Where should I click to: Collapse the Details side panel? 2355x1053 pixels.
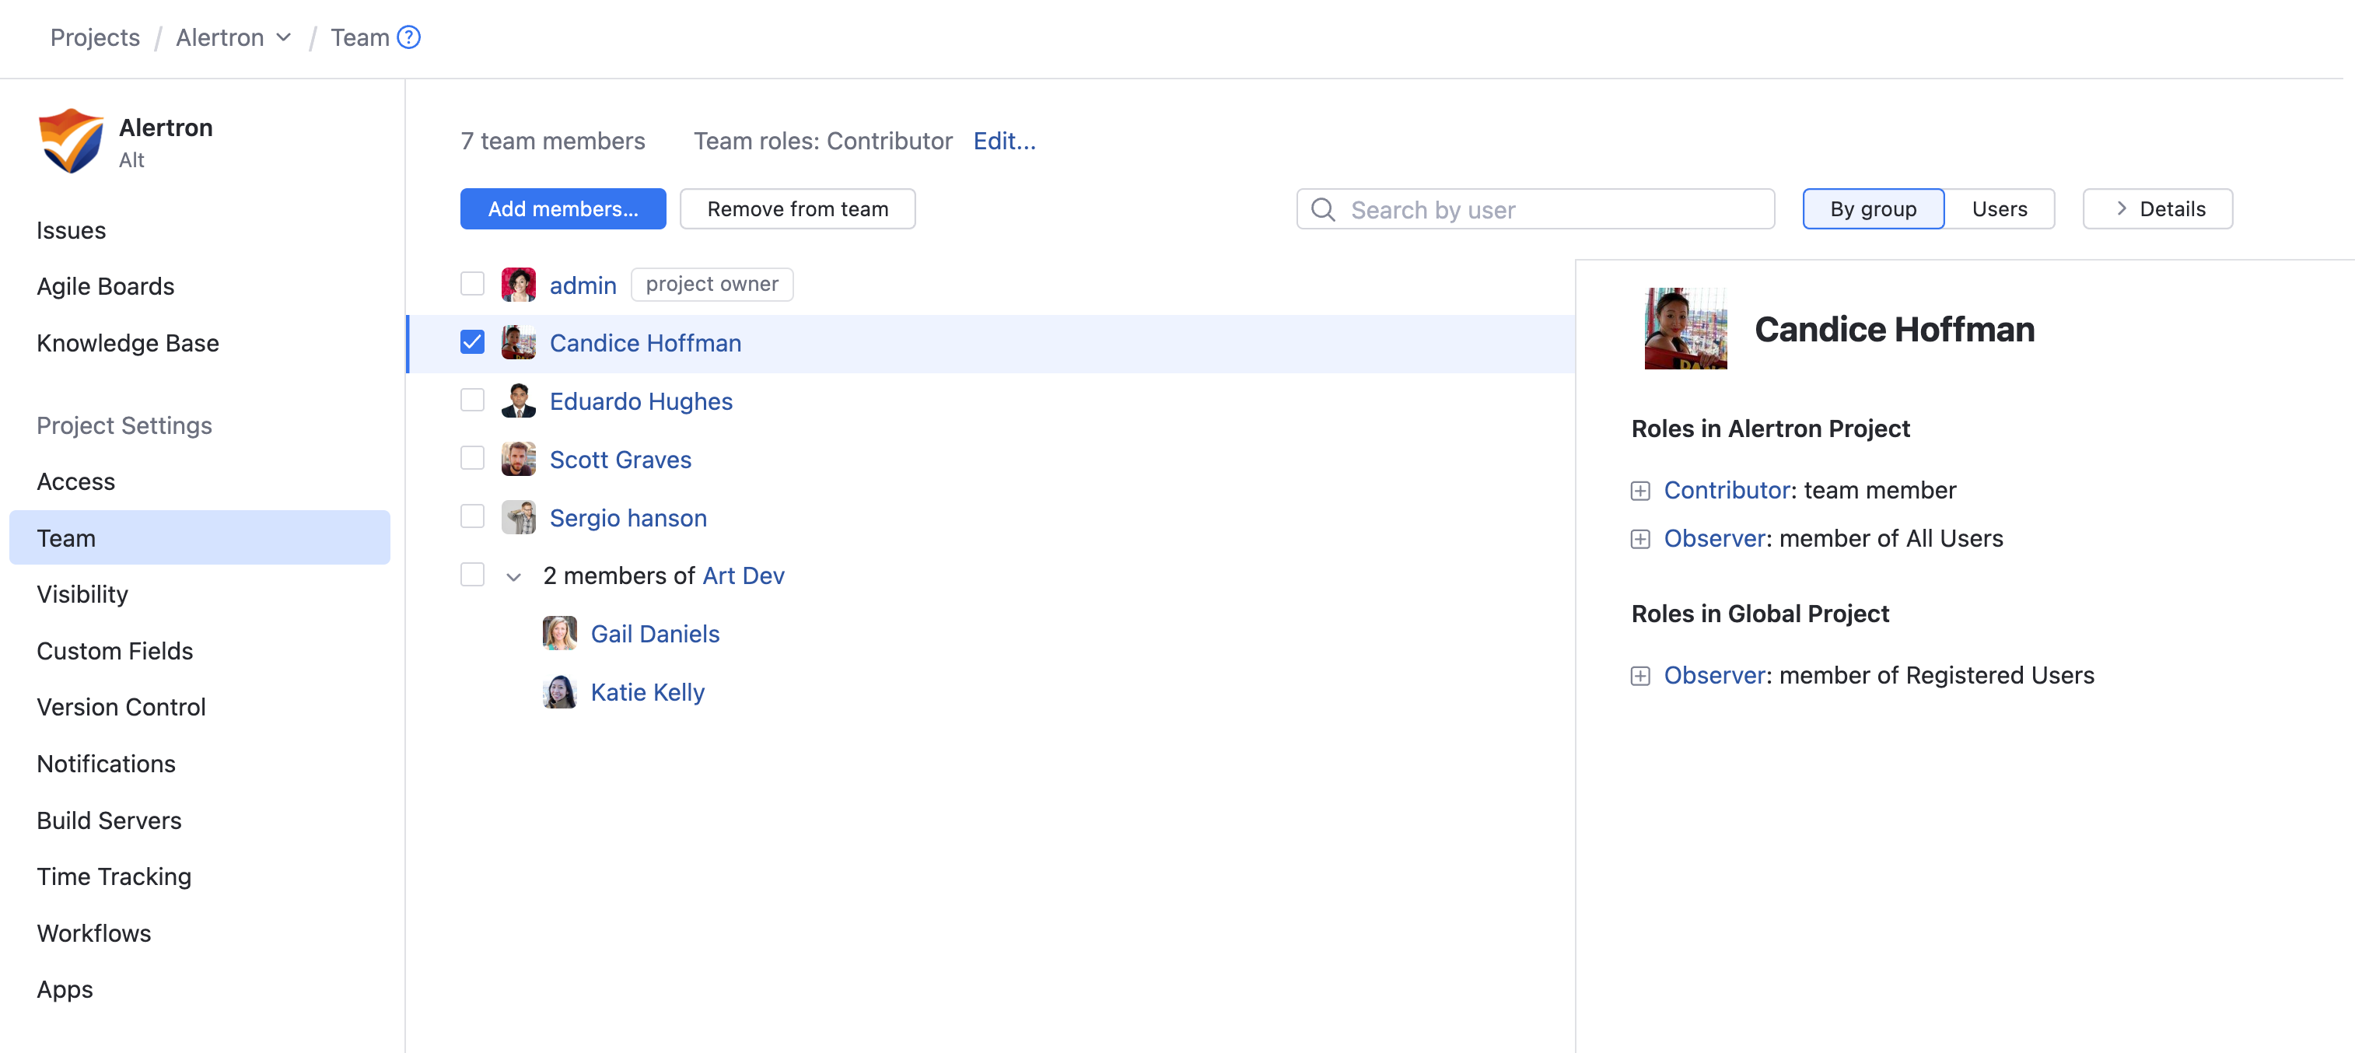tap(2157, 209)
